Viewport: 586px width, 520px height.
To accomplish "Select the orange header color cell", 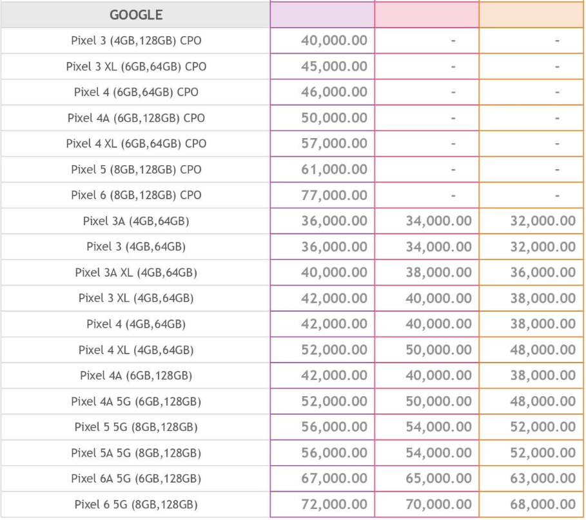I will pyautogui.click(x=531, y=15).
